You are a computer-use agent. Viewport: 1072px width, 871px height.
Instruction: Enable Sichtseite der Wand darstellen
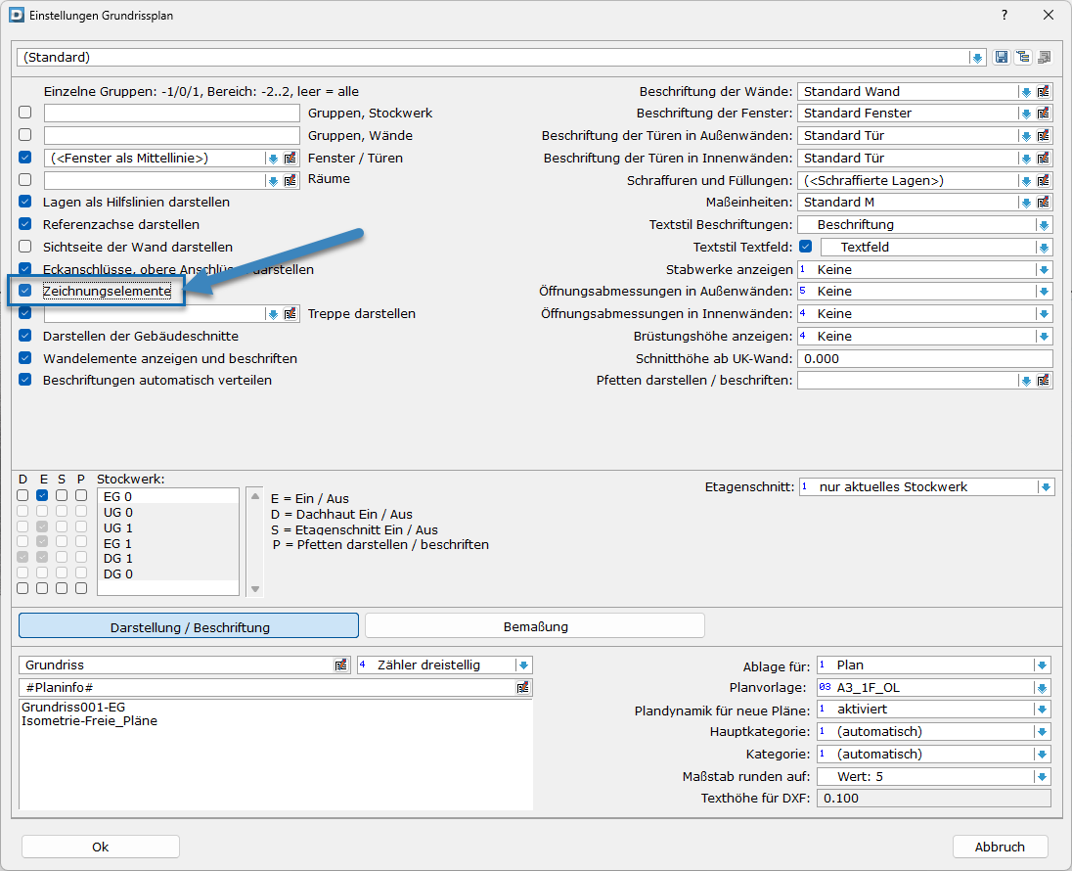[x=25, y=247]
